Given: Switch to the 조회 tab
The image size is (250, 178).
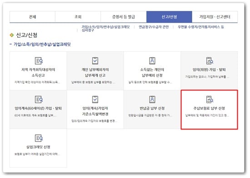Looking at the screenshot, I should click(78, 17).
